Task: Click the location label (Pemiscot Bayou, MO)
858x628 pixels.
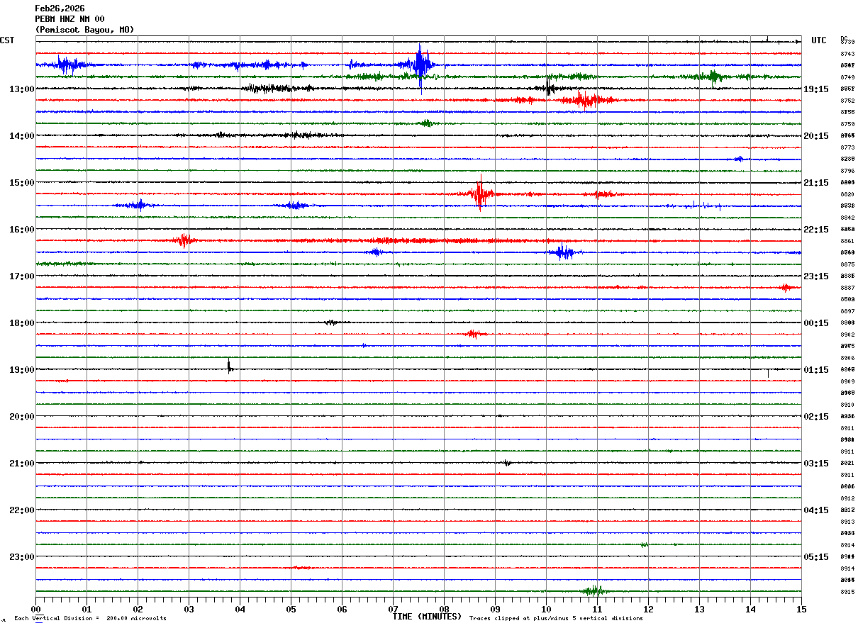Action: (x=84, y=30)
